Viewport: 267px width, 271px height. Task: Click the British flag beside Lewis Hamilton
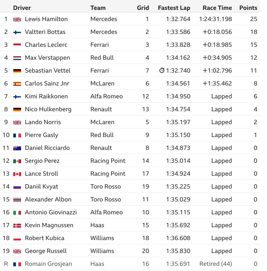(x=17, y=19)
